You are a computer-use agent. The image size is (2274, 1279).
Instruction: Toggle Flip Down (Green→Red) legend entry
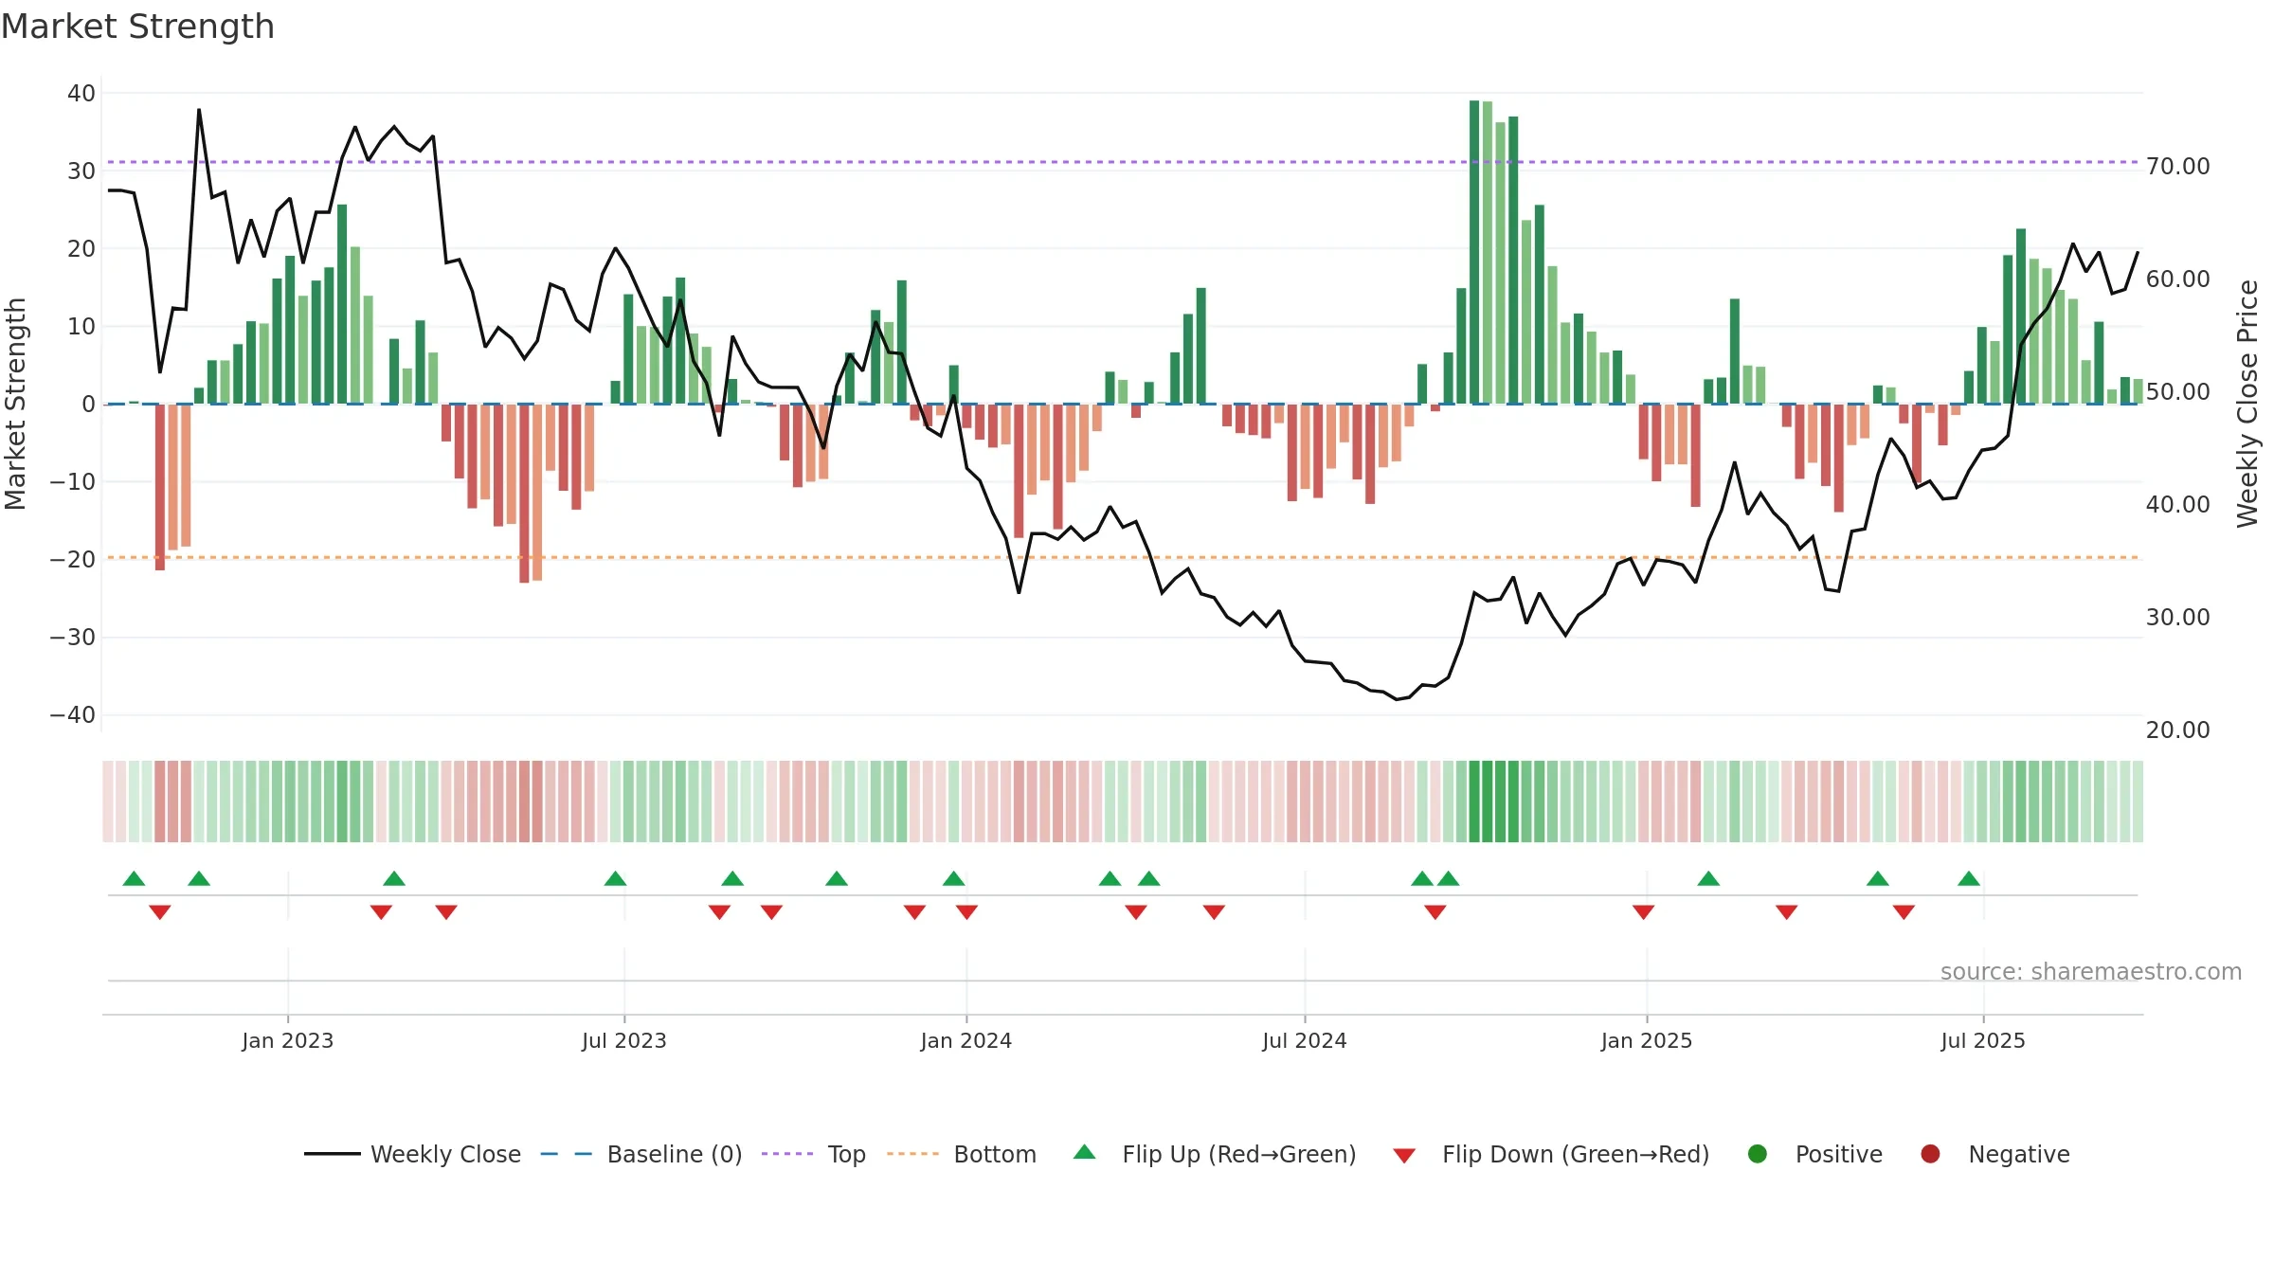pyautogui.click(x=1551, y=1154)
